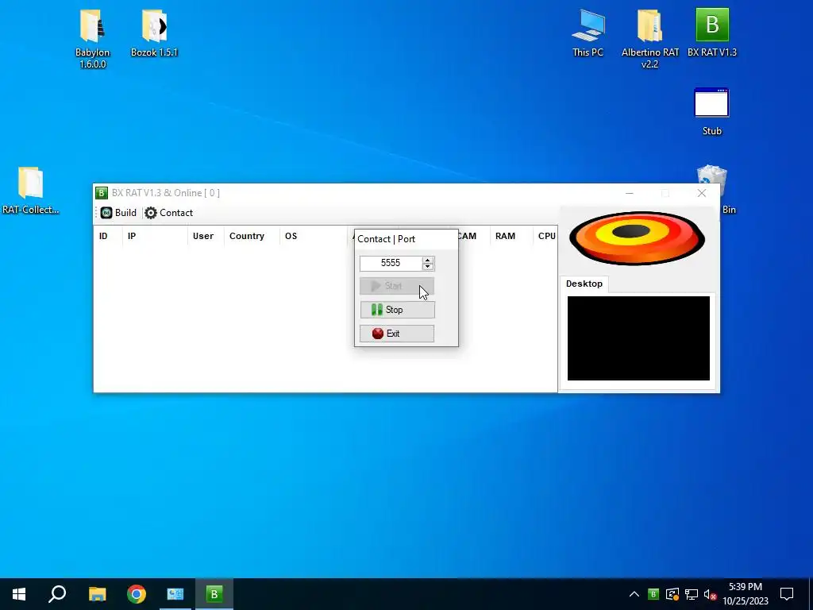Viewport: 813px width, 610px height.
Task: Open the Build menu
Action: [118, 213]
